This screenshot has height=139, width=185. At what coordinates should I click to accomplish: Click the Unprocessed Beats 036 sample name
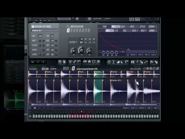click(87, 69)
